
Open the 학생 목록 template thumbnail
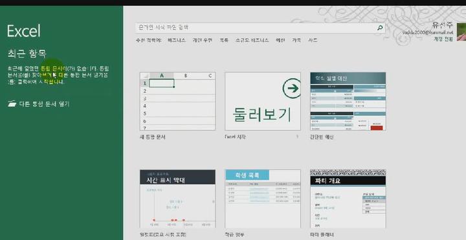pos(263,199)
